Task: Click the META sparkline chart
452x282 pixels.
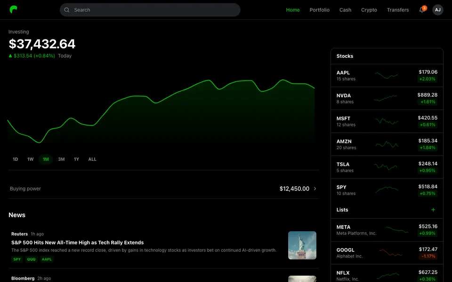Action: [x=396, y=230]
